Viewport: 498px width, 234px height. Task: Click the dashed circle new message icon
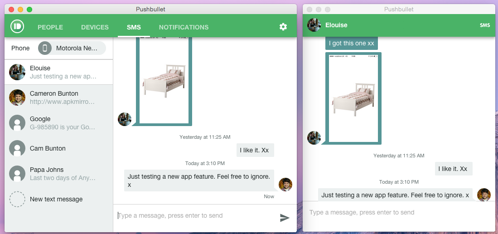17,199
